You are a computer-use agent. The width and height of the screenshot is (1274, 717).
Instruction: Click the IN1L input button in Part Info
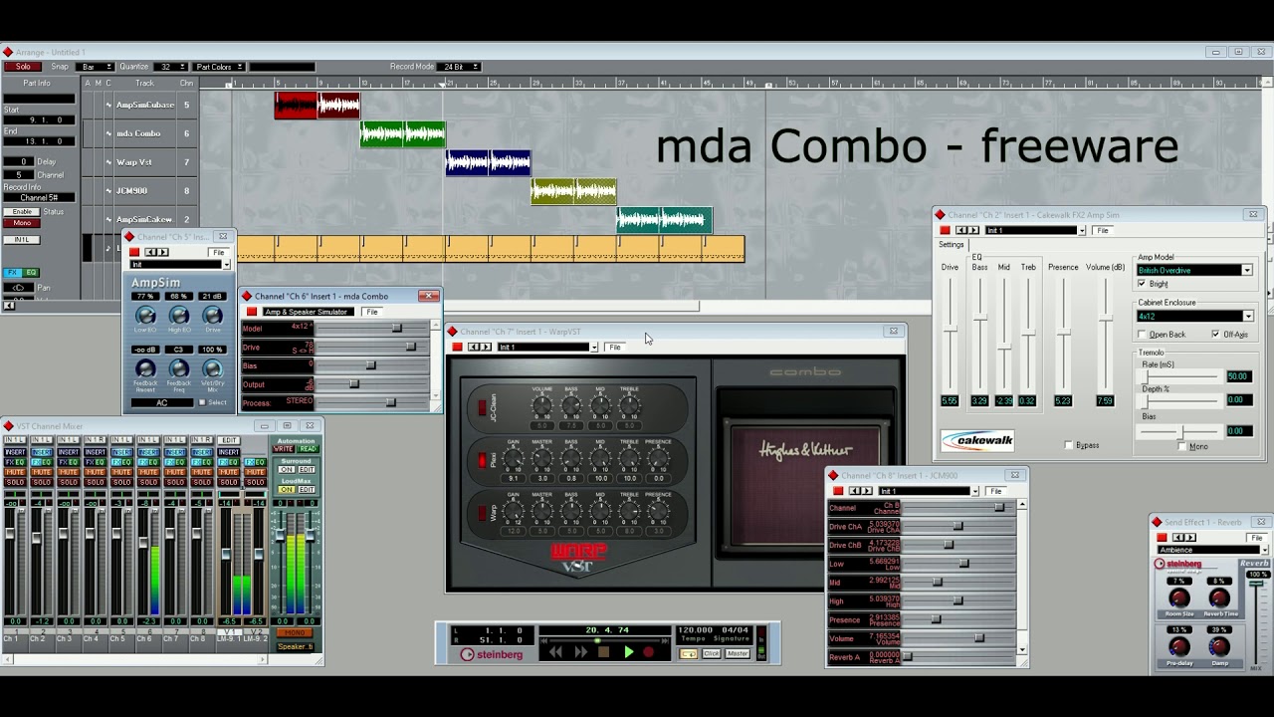[22, 240]
